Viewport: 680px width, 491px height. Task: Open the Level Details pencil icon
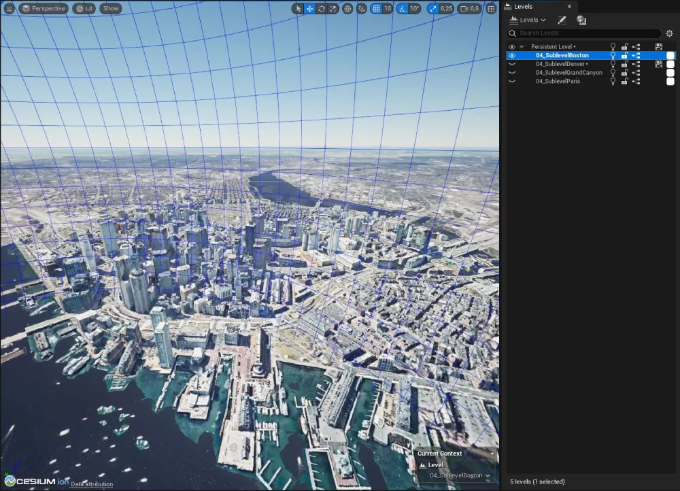tap(562, 20)
